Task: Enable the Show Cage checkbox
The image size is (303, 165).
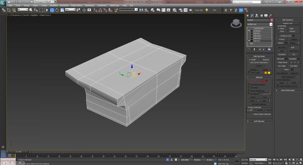Action: pyautogui.click(x=249, y=73)
